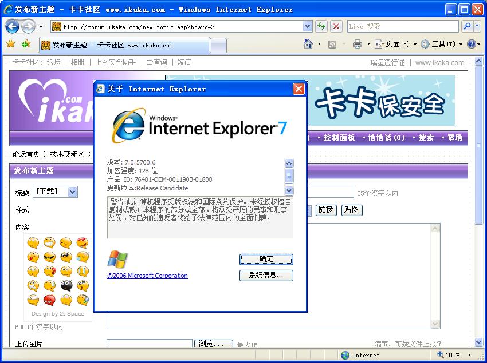Insert the red angry emoticon
The width and height of the screenshot is (487, 363).
click(49, 300)
